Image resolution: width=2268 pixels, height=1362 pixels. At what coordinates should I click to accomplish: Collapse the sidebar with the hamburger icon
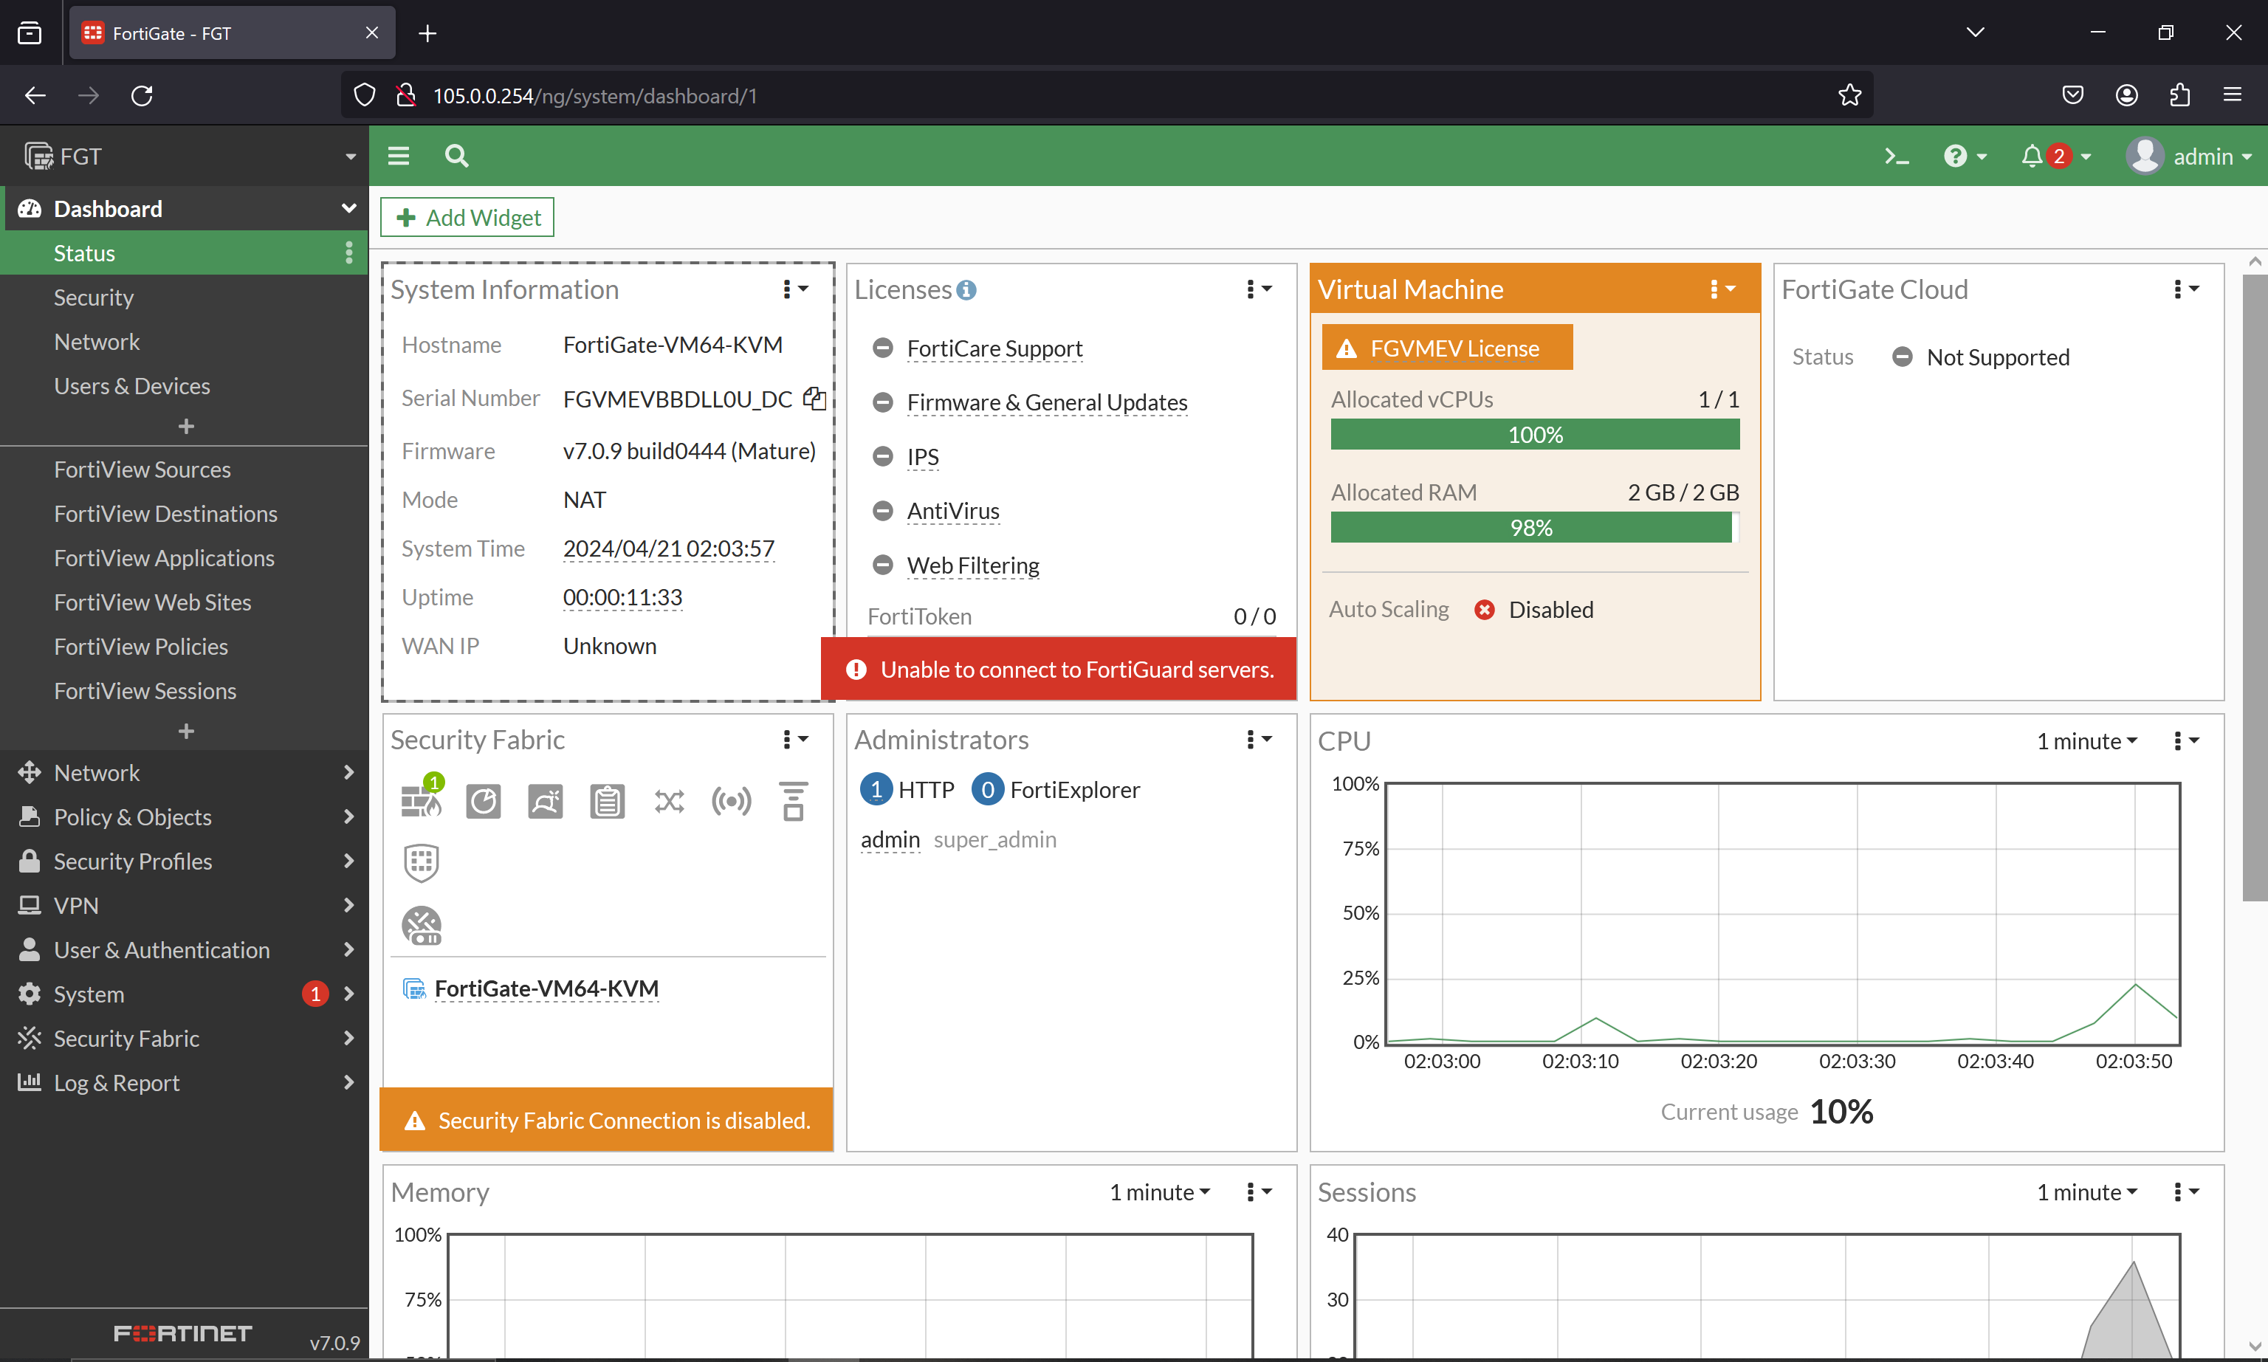pyautogui.click(x=399, y=156)
